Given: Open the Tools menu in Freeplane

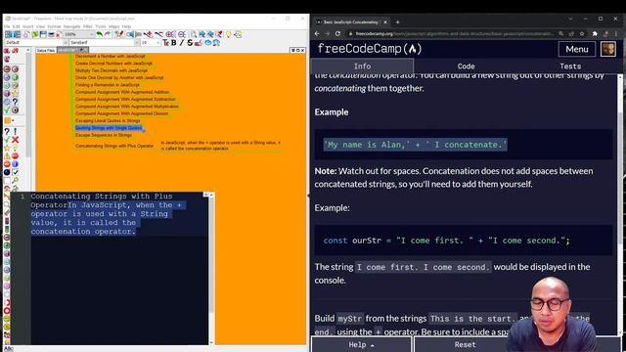Looking at the screenshot, I should (x=101, y=26).
